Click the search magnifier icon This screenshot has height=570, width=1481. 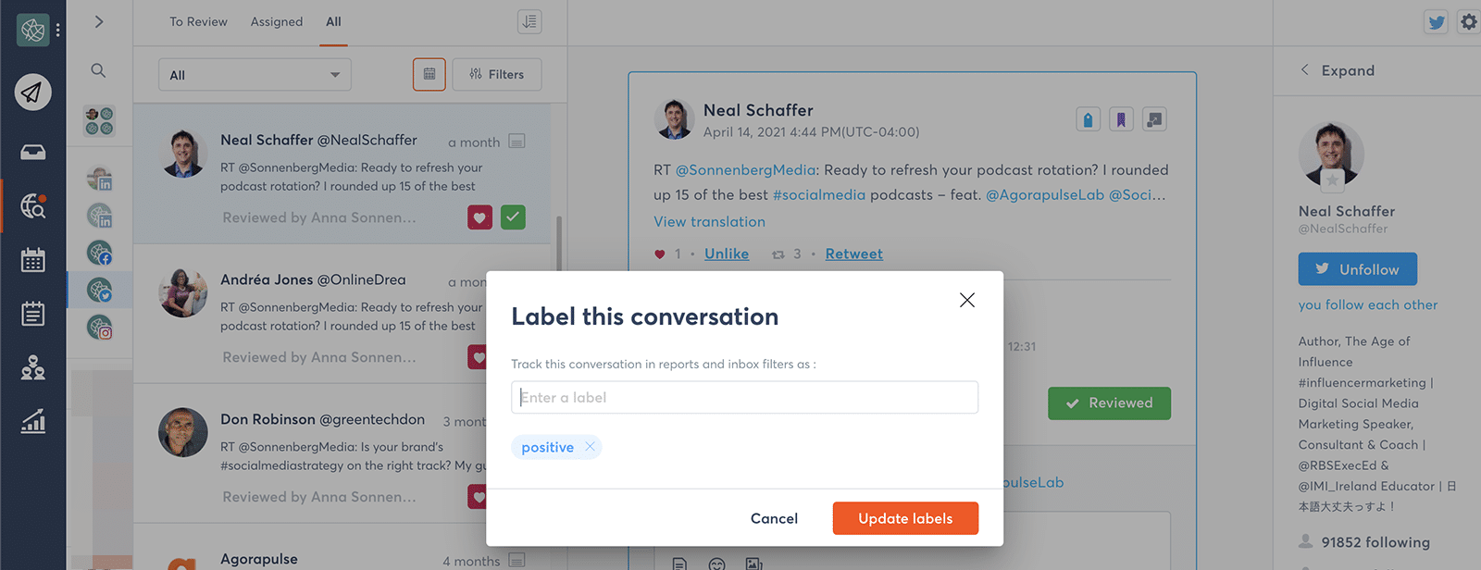[98, 70]
